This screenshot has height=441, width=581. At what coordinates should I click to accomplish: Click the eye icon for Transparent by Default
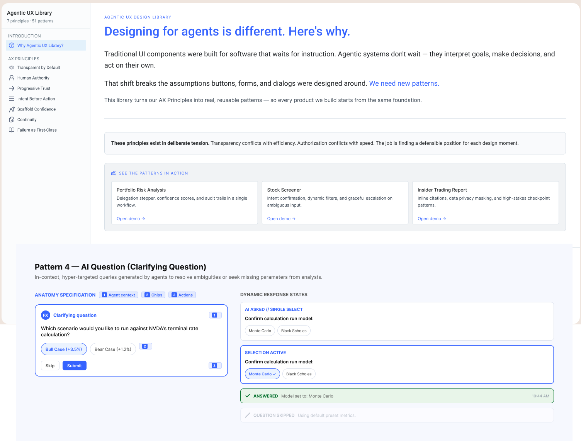click(x=12, y=68)
